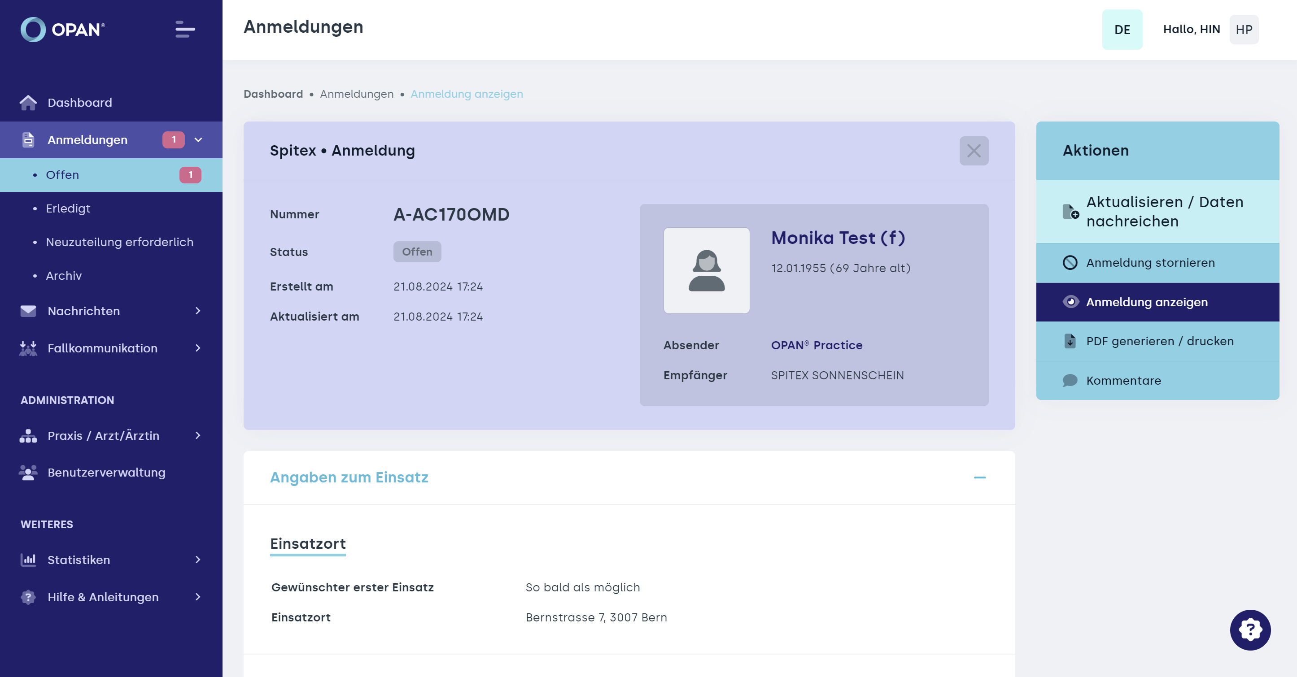This screenshot has height=677, width=1297.
Task: Click the Statistiken chart icon
Action: point(28,560)
